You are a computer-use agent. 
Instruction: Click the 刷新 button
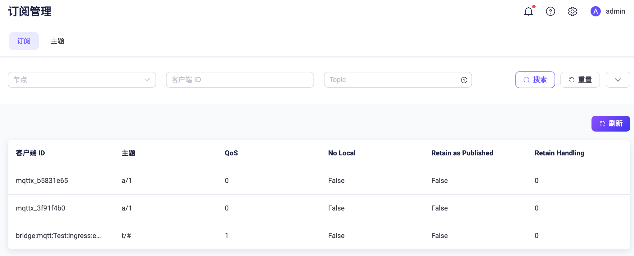coord(611,124)
